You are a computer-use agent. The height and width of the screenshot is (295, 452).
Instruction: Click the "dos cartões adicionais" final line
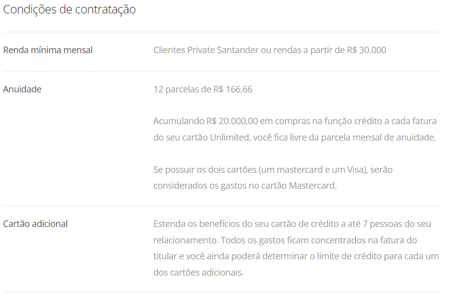tap(198, 273)
